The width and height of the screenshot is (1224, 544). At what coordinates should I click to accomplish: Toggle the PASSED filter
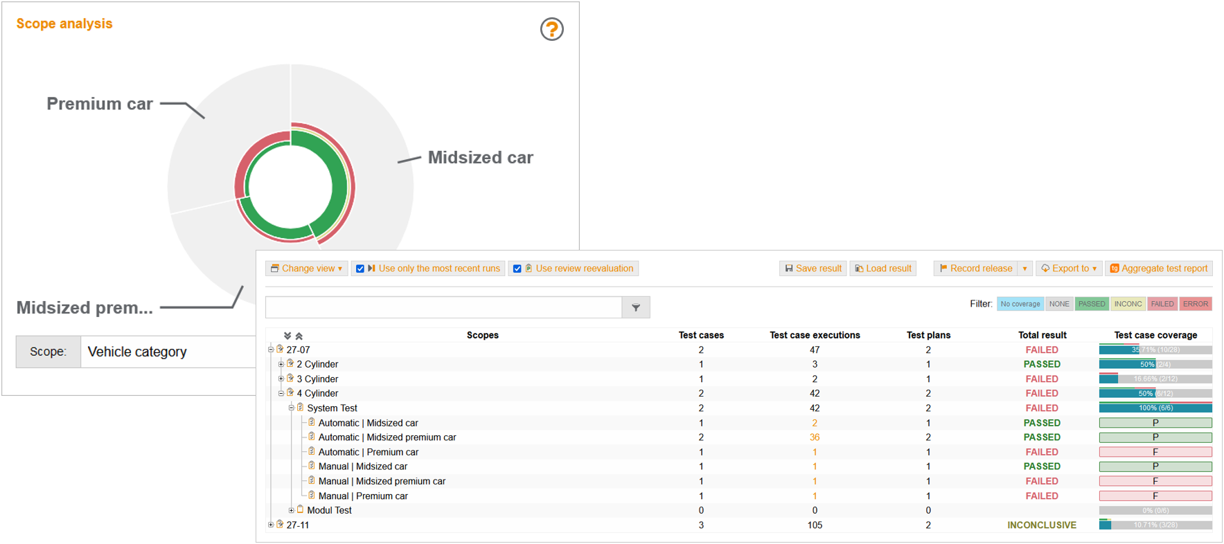(x=1091, y=304)
